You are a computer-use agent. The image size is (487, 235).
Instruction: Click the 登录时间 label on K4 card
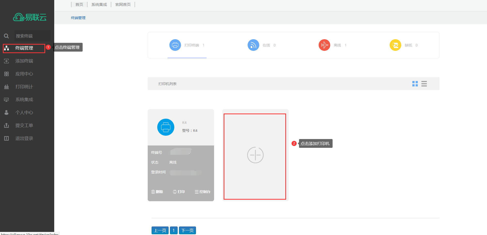coord(158,172)
